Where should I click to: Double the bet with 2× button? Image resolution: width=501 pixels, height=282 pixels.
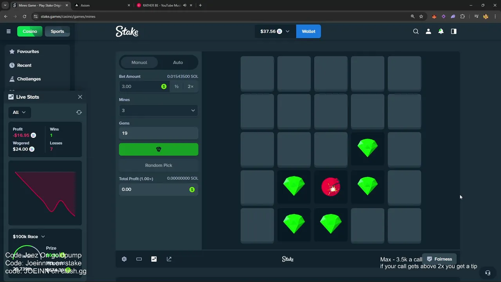click(191, 87)
